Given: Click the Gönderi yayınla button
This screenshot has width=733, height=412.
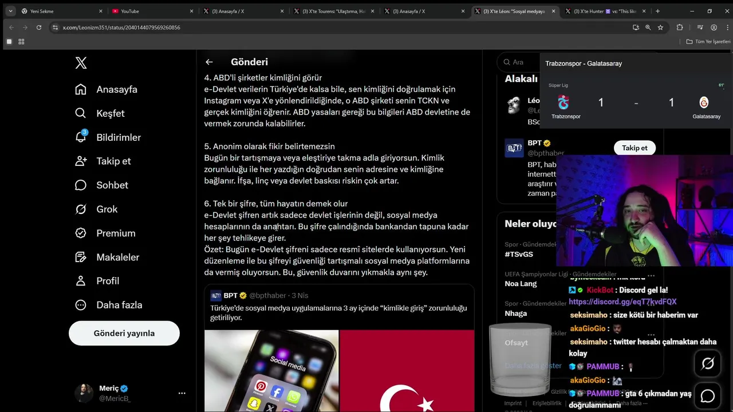Looking at the screenshot, I should click(124, 333).
